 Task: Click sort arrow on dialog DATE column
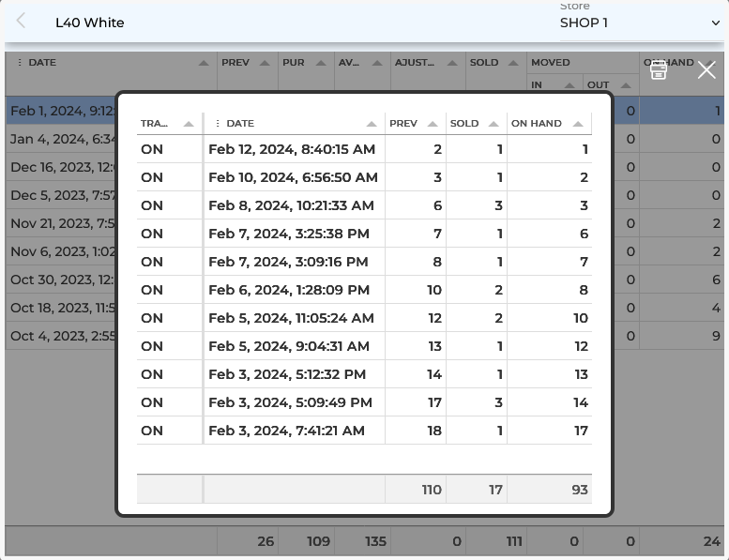pos(372,124)
